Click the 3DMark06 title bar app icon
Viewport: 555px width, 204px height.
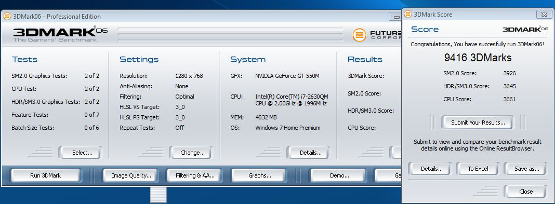(7, 16)
